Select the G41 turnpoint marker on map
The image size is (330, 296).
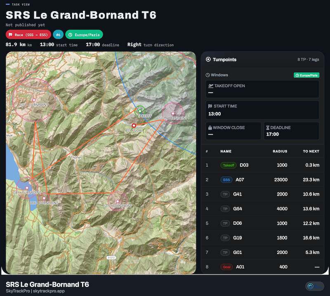coord(27,188)
